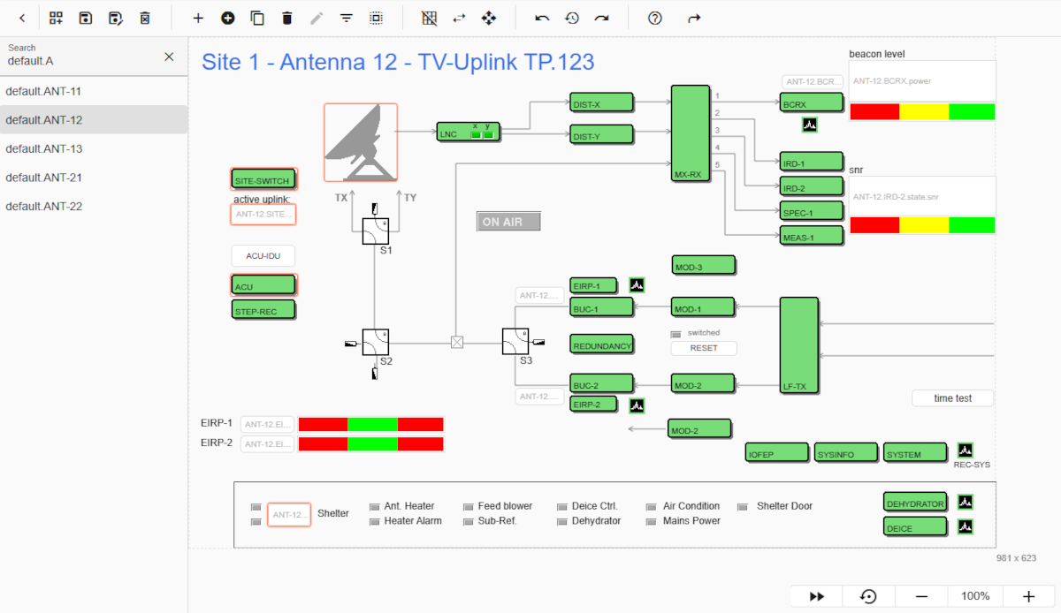Expand the filter options in the toolbar
This screenshot has width=1061, height=613.
click(346, 18)
